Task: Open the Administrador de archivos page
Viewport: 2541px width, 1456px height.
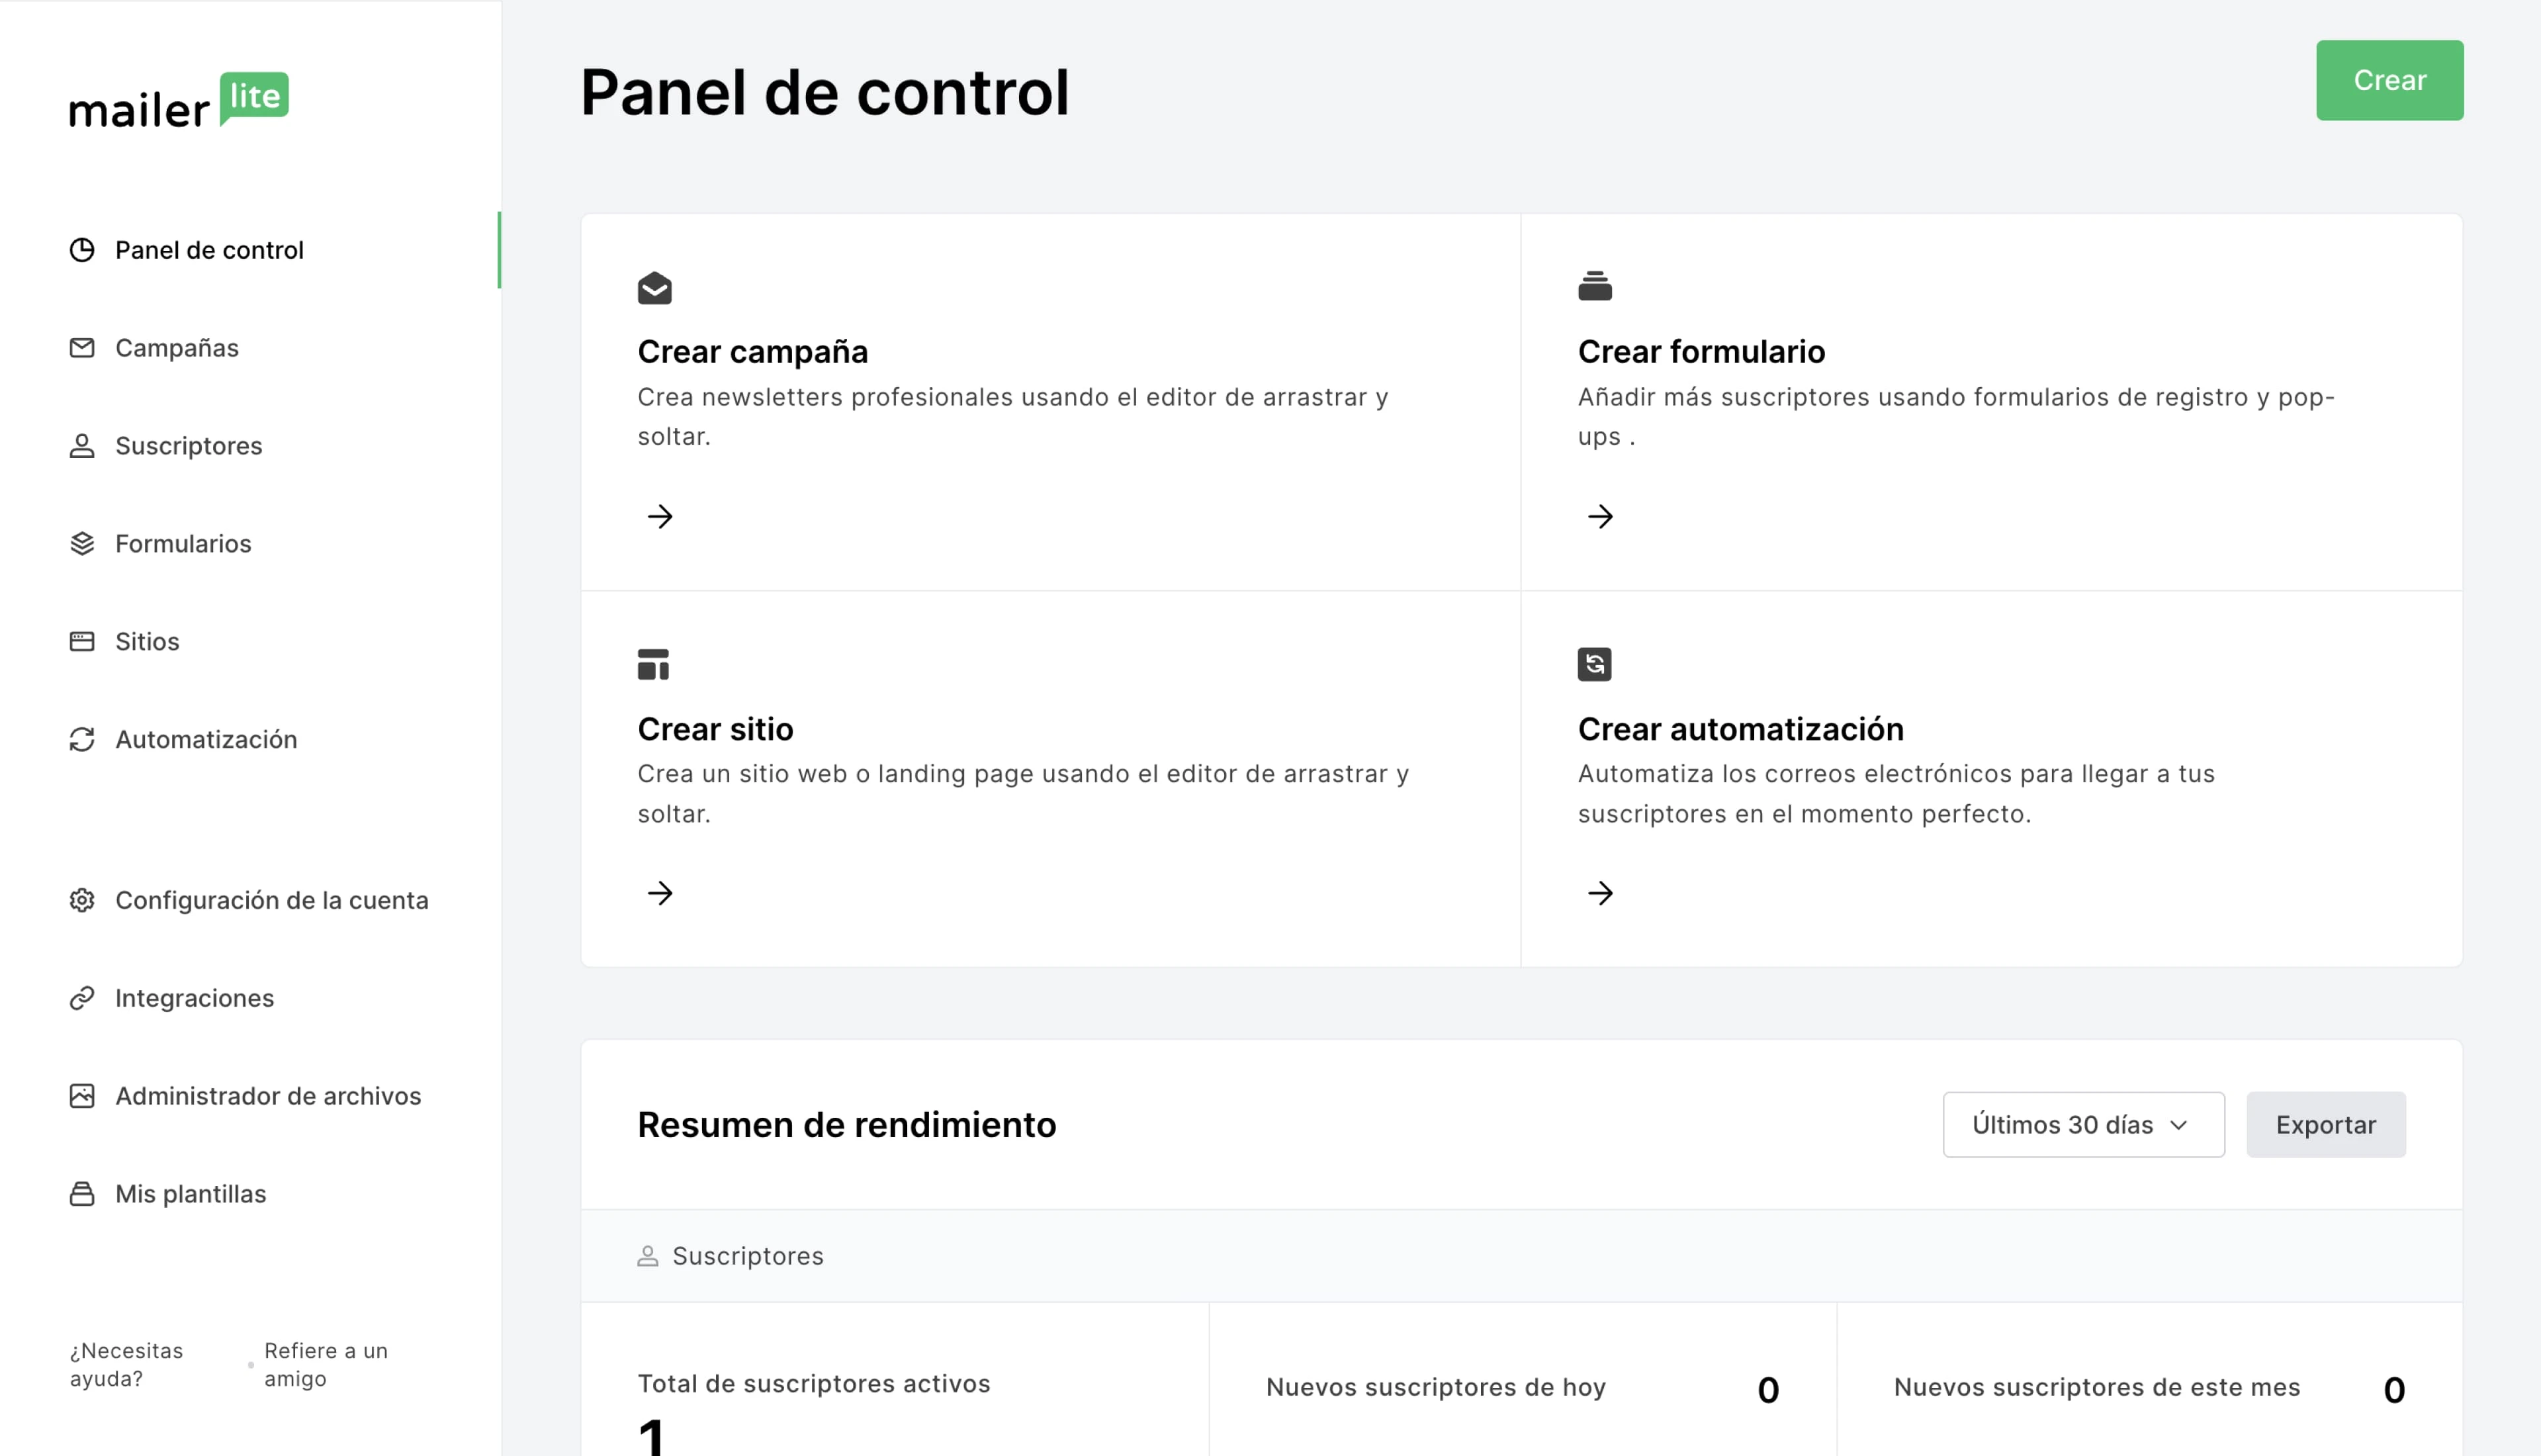Action: click(x=268, y=1096)
